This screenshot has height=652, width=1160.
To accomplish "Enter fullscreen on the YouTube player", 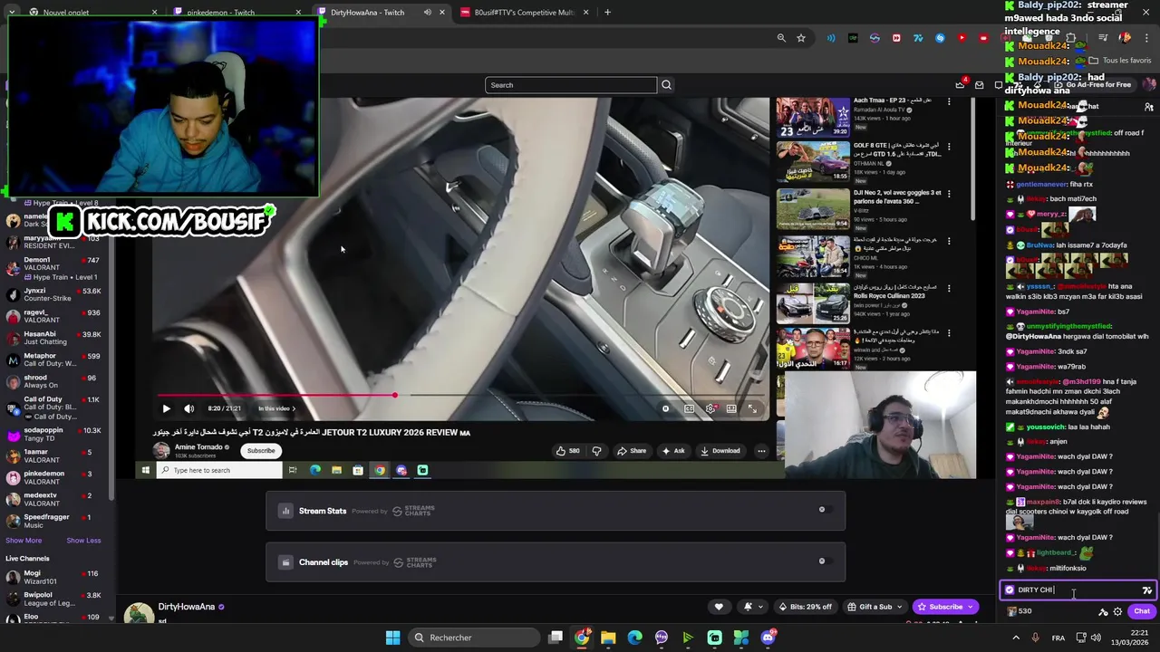I will pyautogui.click(x=752, y=408).
